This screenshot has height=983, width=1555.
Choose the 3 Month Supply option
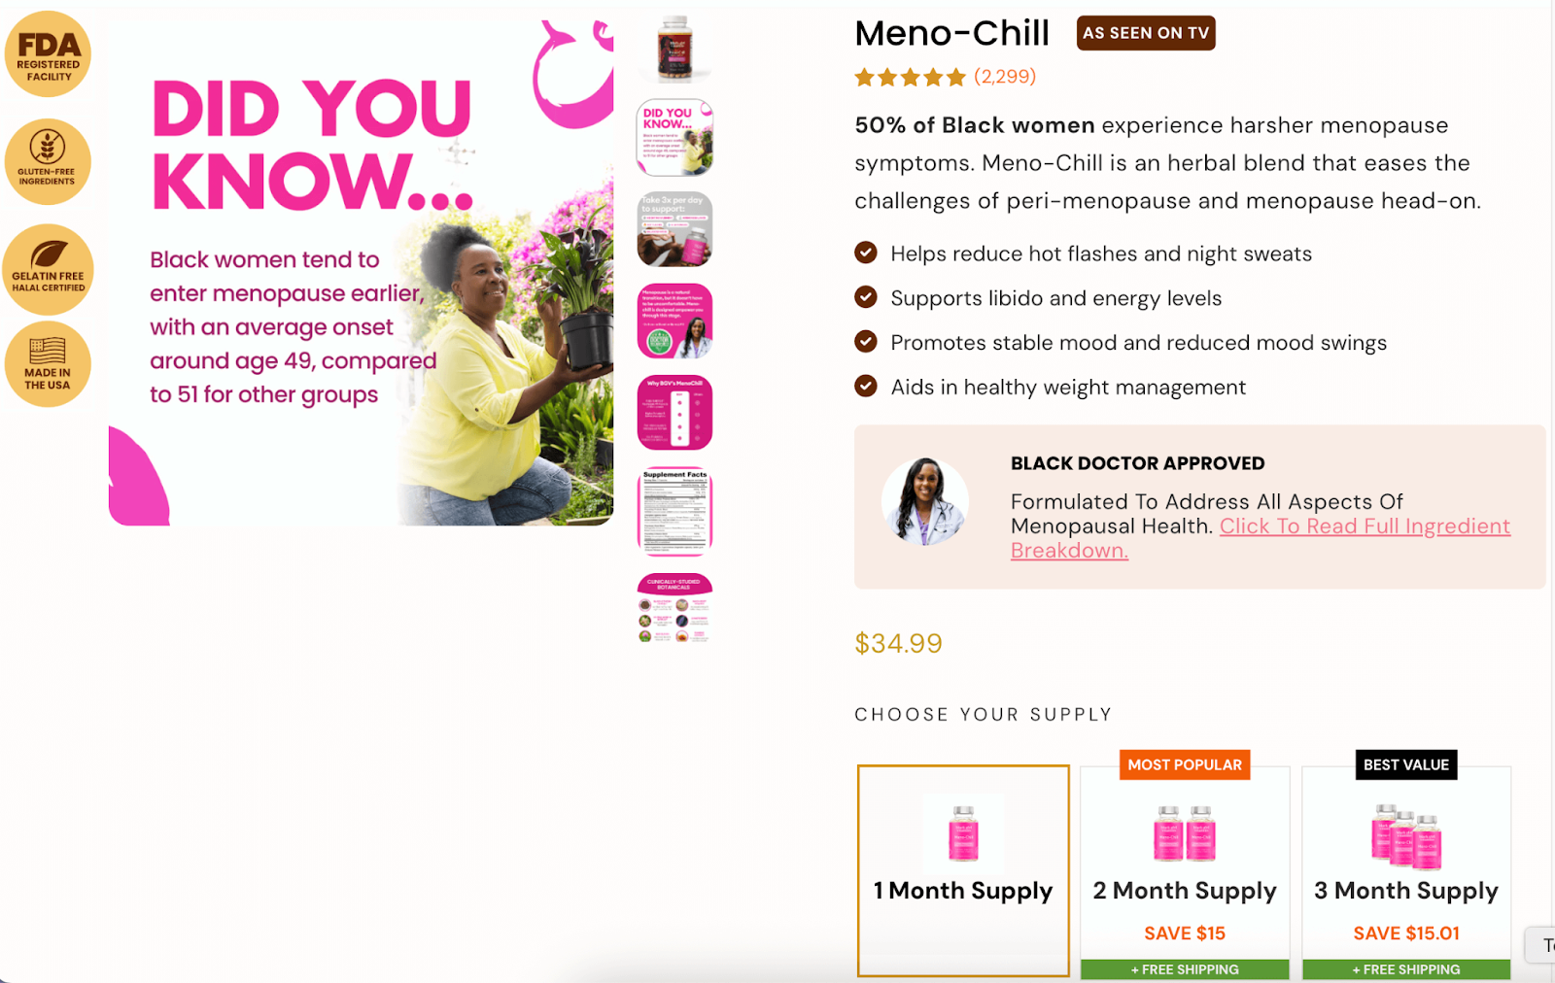[x=1406, y=872]
